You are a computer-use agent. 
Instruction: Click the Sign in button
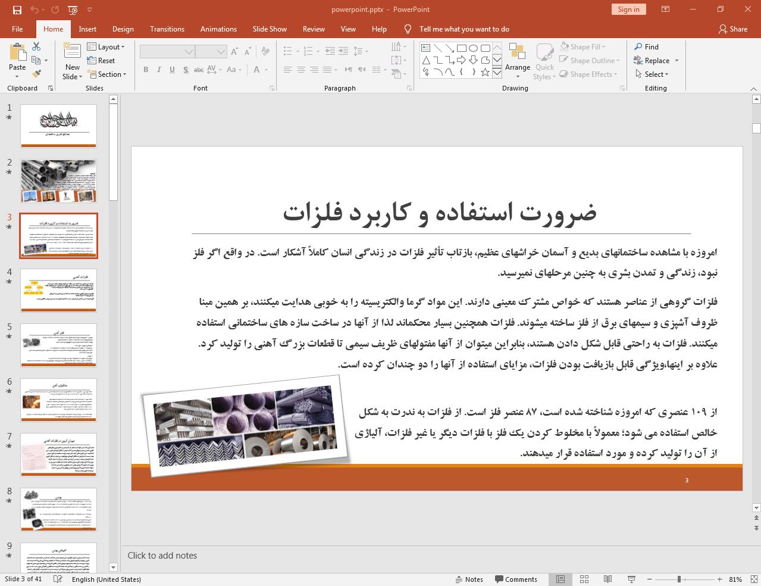628,10
